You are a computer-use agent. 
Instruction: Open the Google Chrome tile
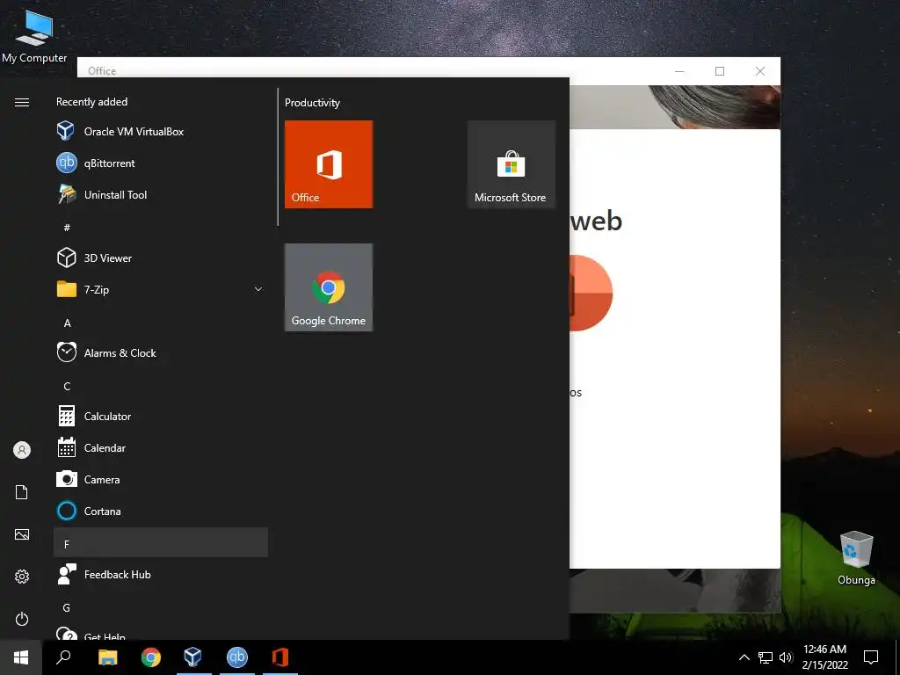tap(329, 287)
